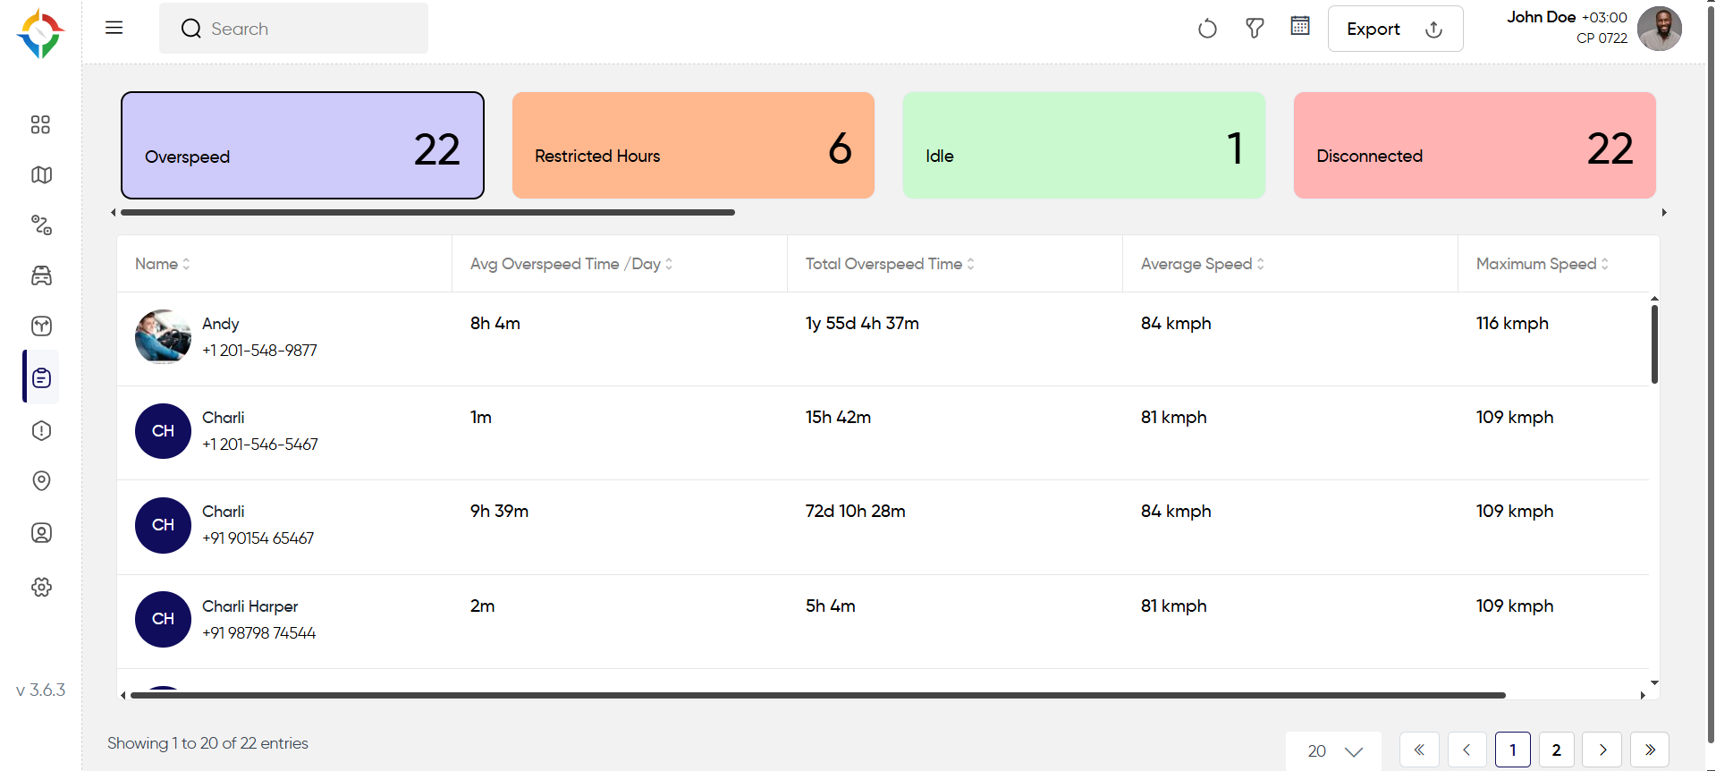Open the alerts hexagon icon in sidebar

[41, 430]
